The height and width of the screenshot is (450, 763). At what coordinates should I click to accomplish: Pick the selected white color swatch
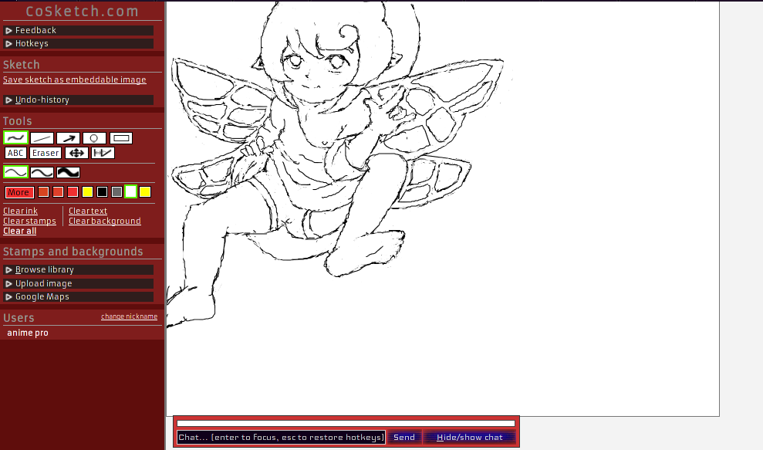click(x=130, y=192)
